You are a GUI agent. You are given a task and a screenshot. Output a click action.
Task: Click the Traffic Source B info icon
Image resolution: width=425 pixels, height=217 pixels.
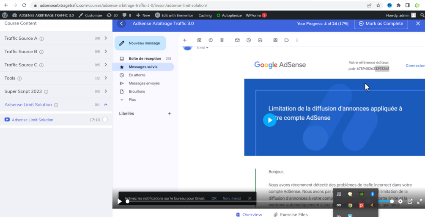(41, 52)
